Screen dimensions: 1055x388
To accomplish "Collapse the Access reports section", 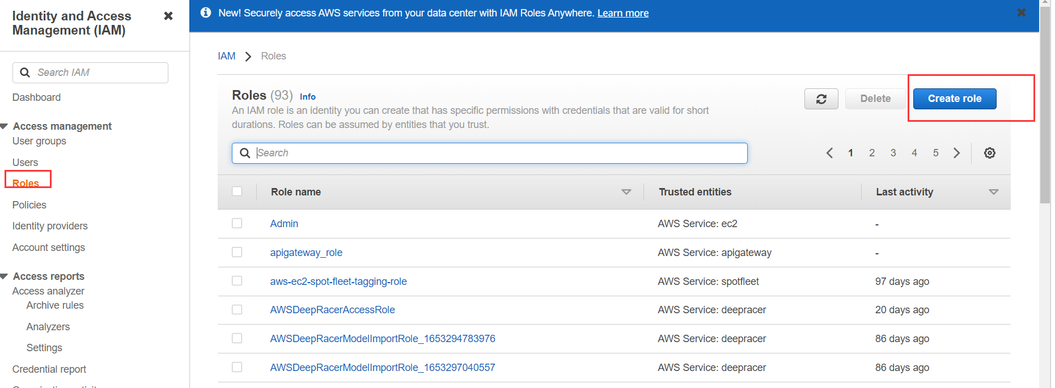I will click(4, 276).
